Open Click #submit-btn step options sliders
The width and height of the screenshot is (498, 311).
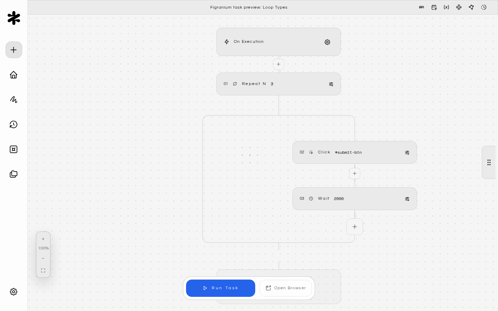(x=407, y=153)
